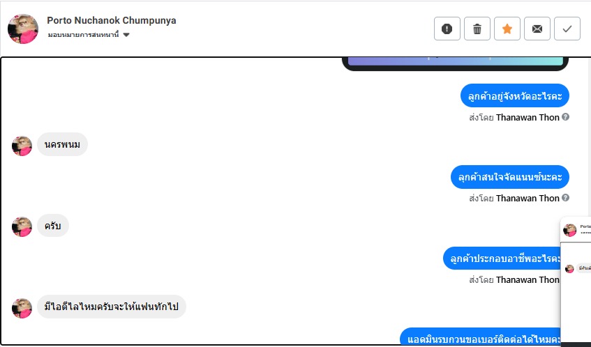Mark conversation unread with envelope icon

point(537,29)
